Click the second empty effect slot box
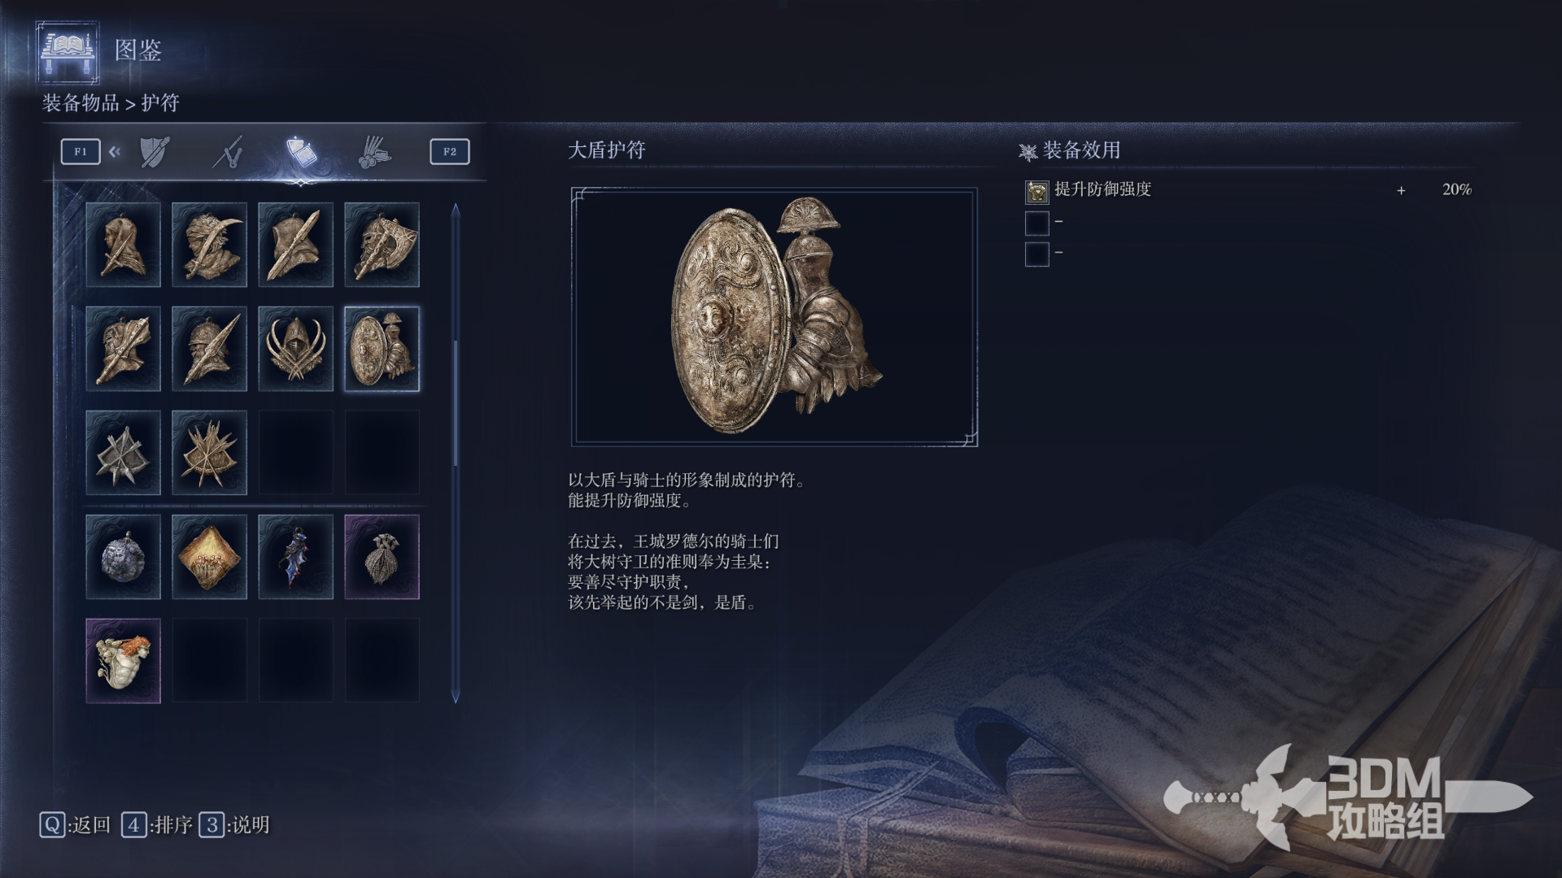This screenshot has width=1562, height=878. pyautogui.click(x=1036, y=254)
